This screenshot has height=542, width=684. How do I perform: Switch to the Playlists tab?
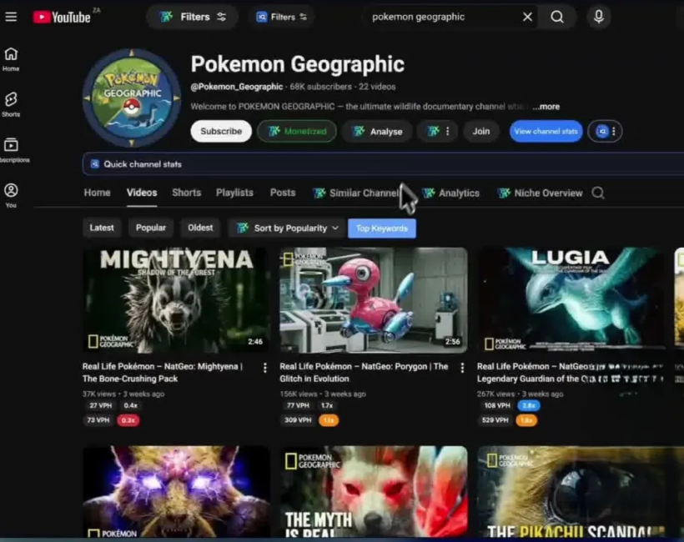(x=234, y=193)
